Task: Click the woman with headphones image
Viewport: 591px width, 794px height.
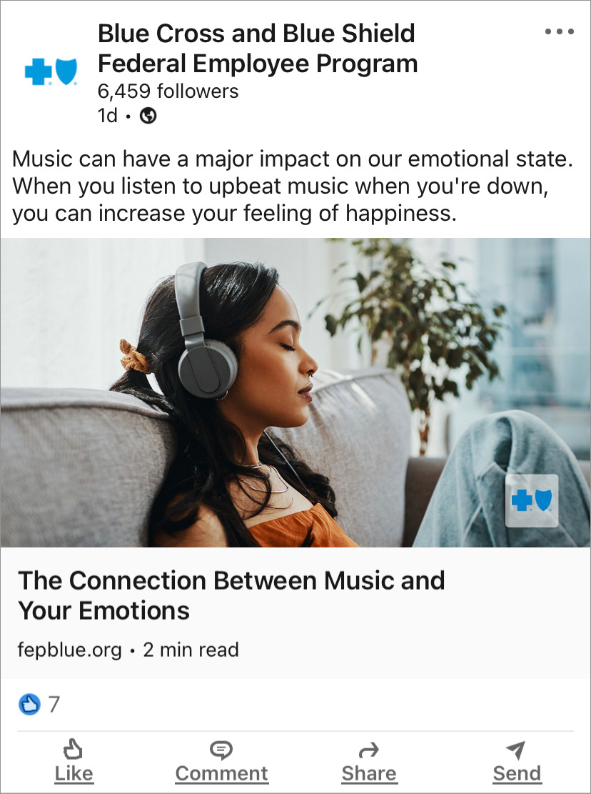Action: pos(295,392)
